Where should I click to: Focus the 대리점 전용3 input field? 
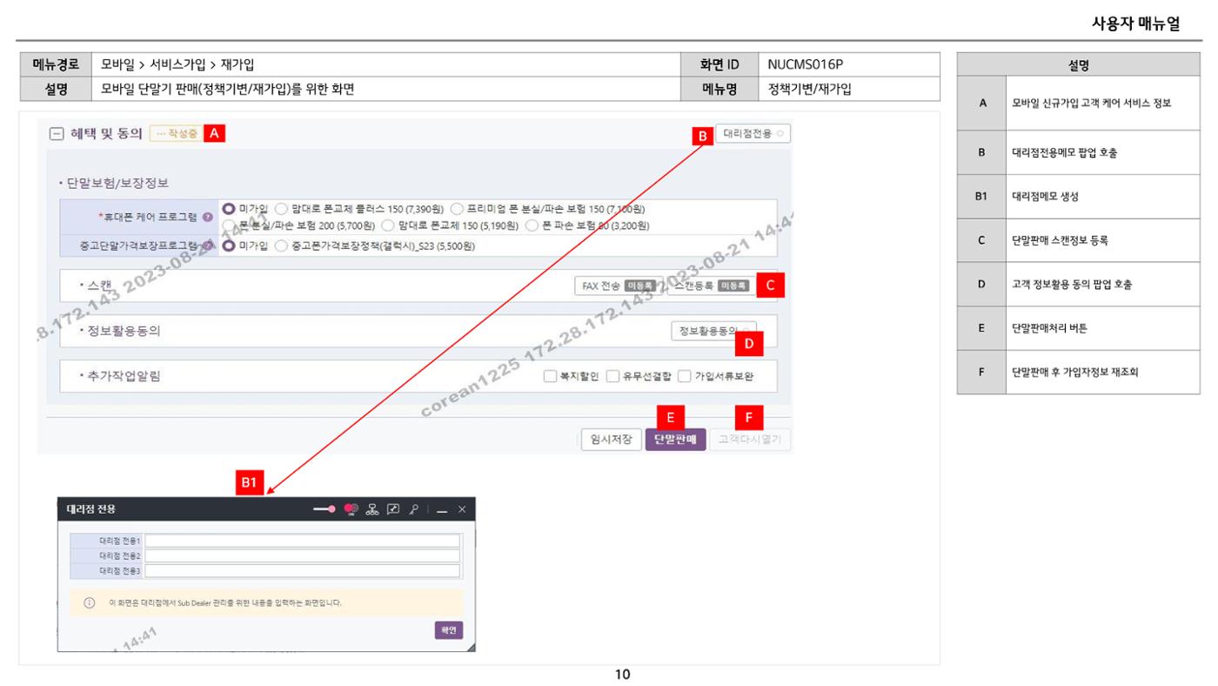pyautogui.click(x=302, y=570)
